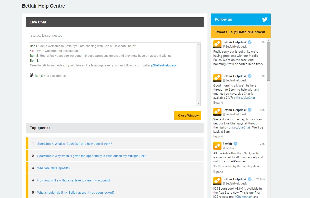
Task: Open the withdrawal clearing time query
Action: pos(74,180)
